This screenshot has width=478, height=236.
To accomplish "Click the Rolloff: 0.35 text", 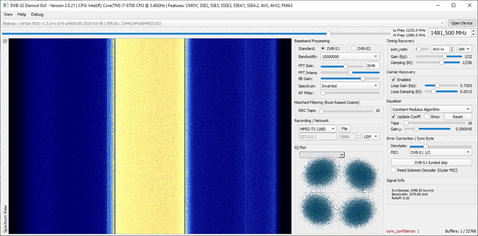I will (400, 198).
